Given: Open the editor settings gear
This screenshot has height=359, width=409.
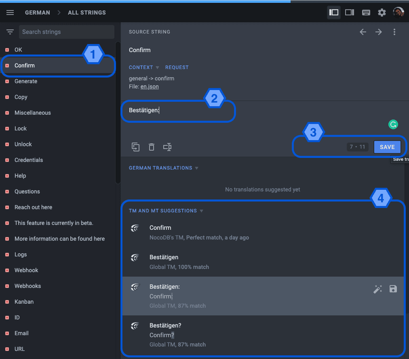Looking at the screenshot, I should tap(382, 13).
